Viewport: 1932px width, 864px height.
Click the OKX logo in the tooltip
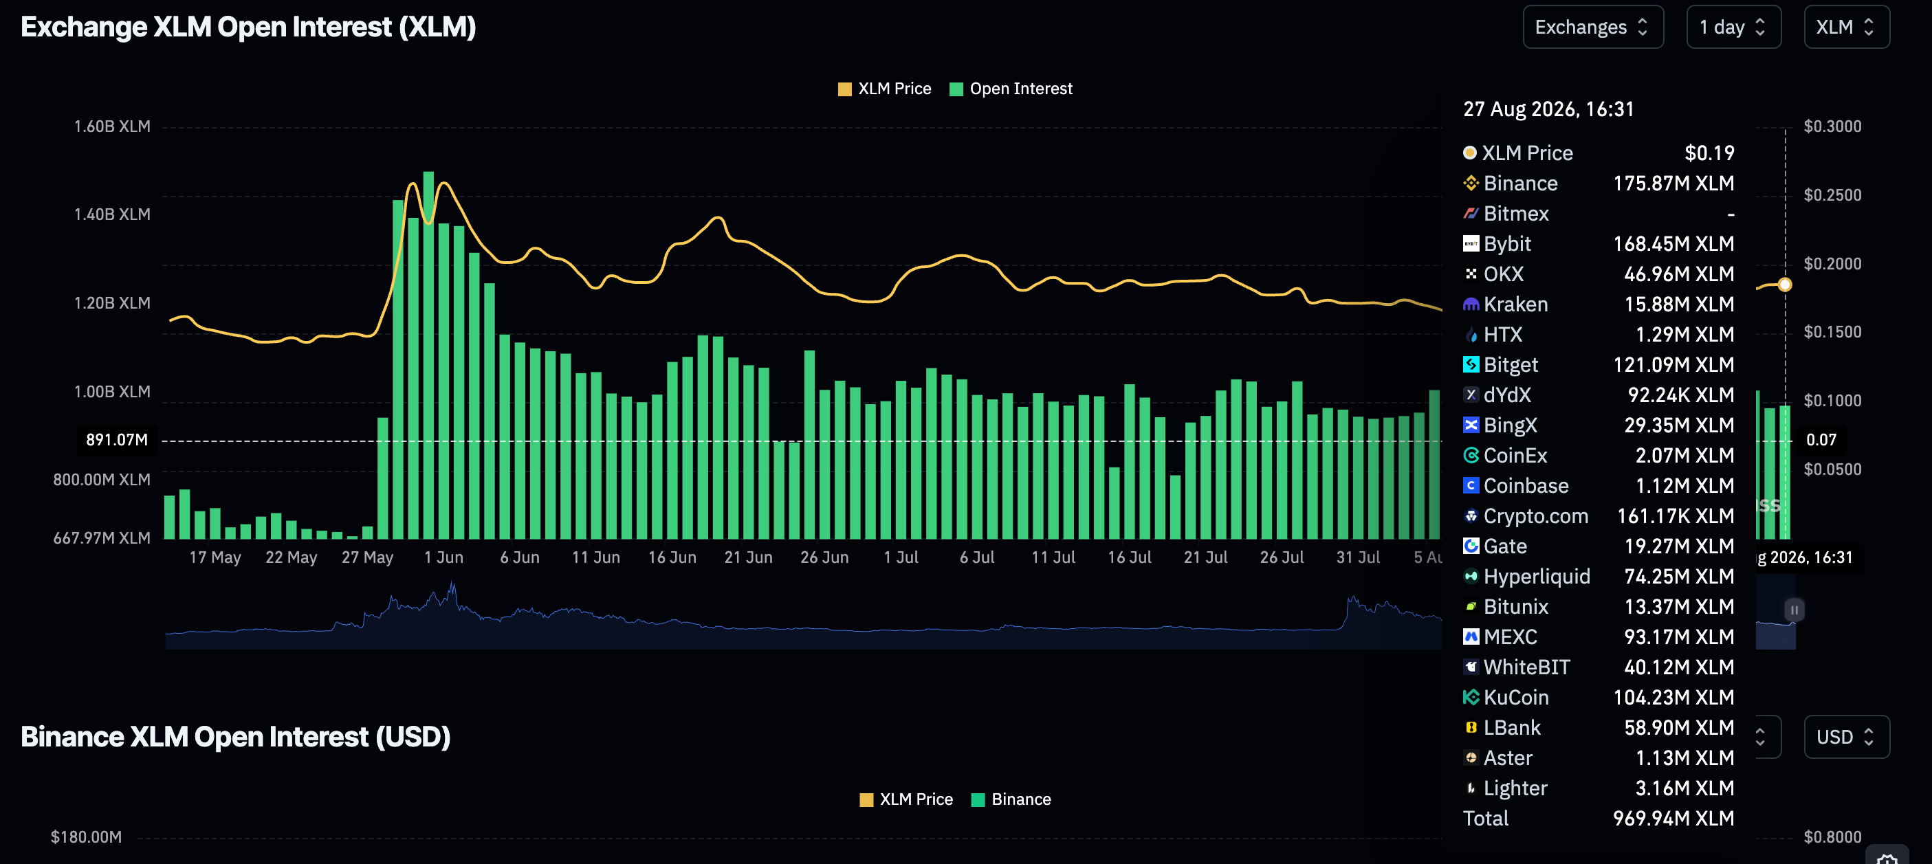[x=1471, y=274]
